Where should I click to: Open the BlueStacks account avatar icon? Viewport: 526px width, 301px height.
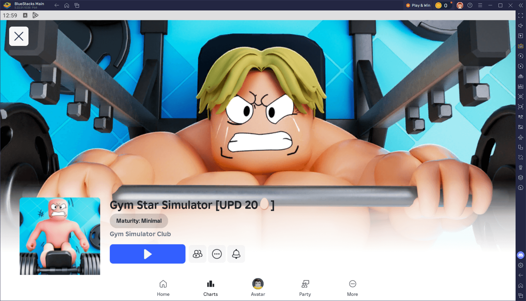pyautogui.click(x=460, y=5)
